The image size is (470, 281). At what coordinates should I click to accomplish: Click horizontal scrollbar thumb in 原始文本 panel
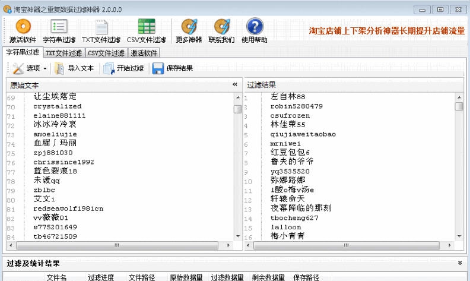coord(117,245)
